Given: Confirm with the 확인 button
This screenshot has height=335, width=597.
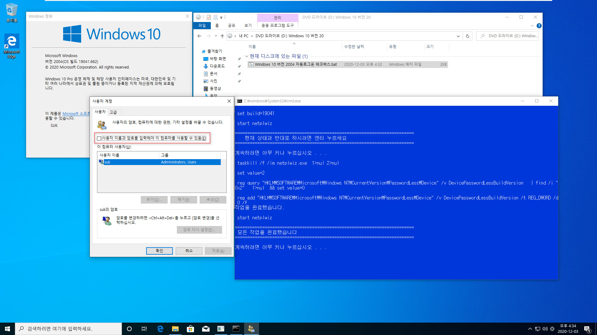Looking at the screenshot, I should tap(160, 251).
